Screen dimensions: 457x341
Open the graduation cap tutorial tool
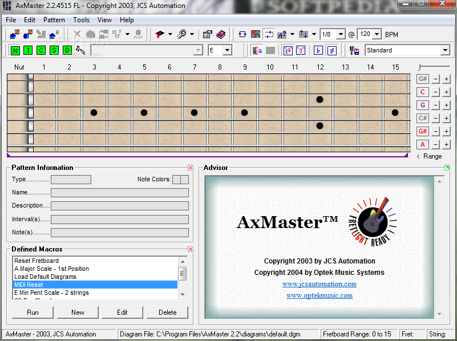click(159, 34)
